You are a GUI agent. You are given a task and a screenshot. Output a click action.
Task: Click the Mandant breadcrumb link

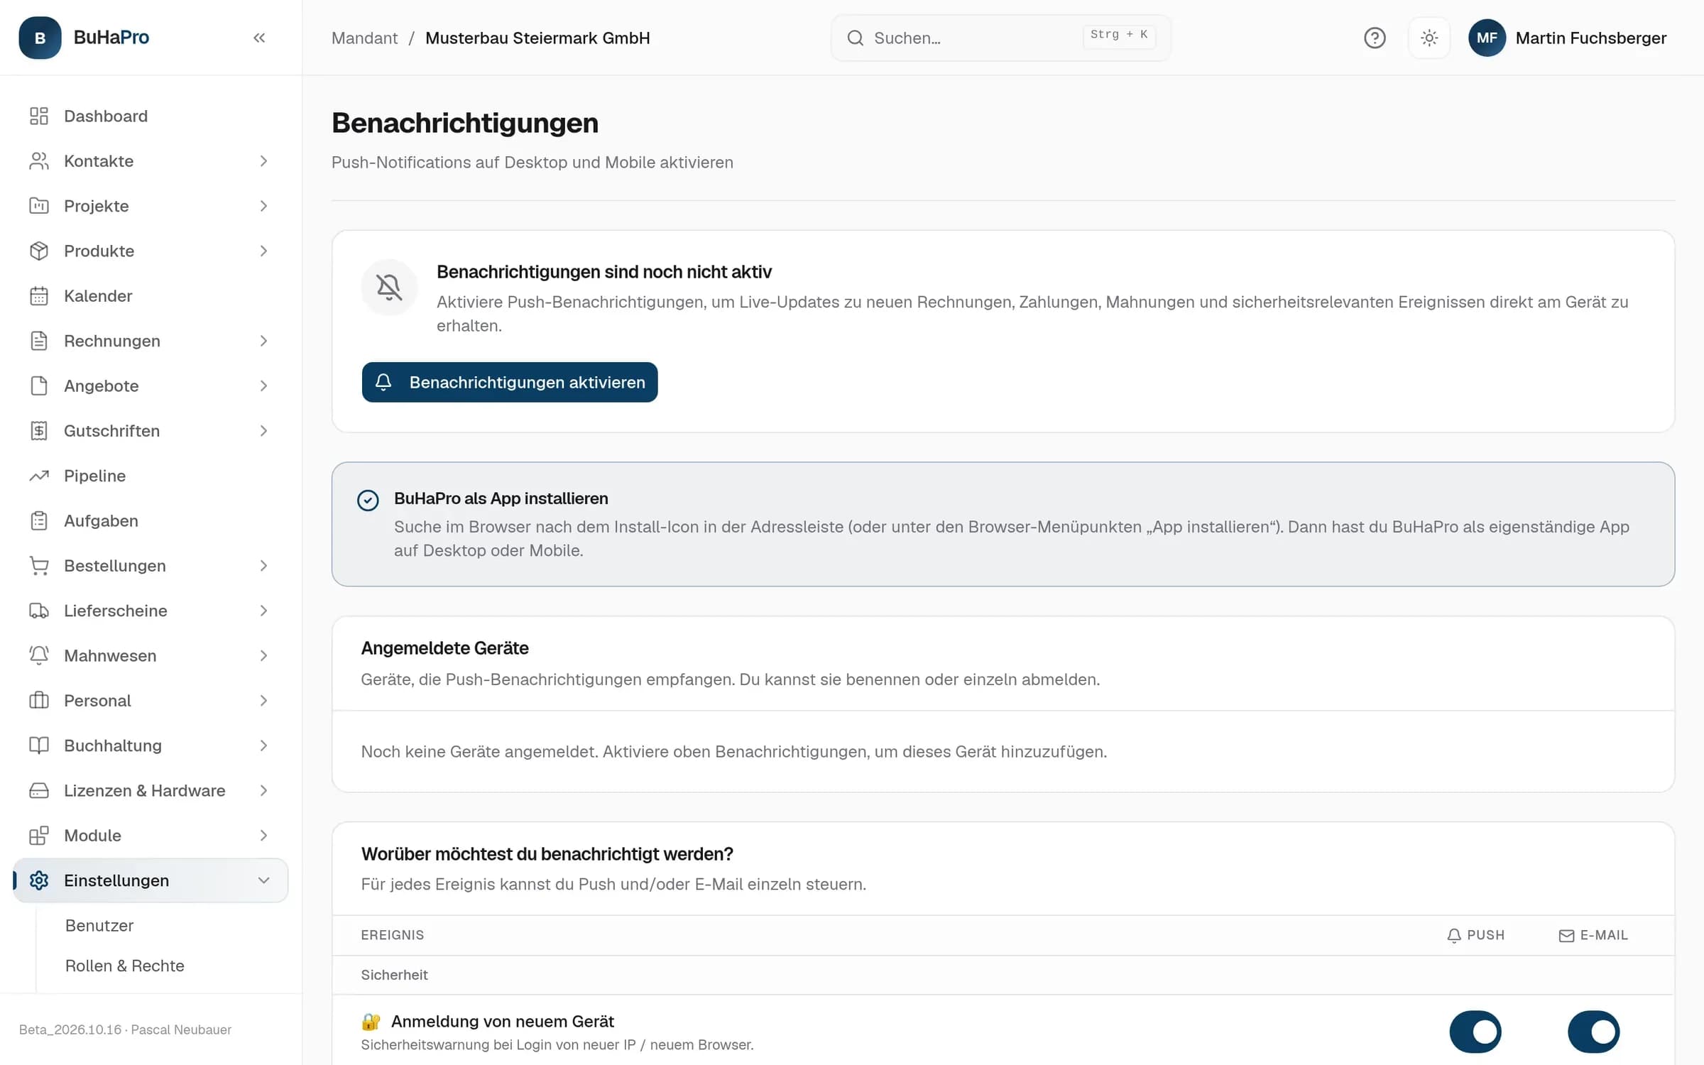coord(364,38)
